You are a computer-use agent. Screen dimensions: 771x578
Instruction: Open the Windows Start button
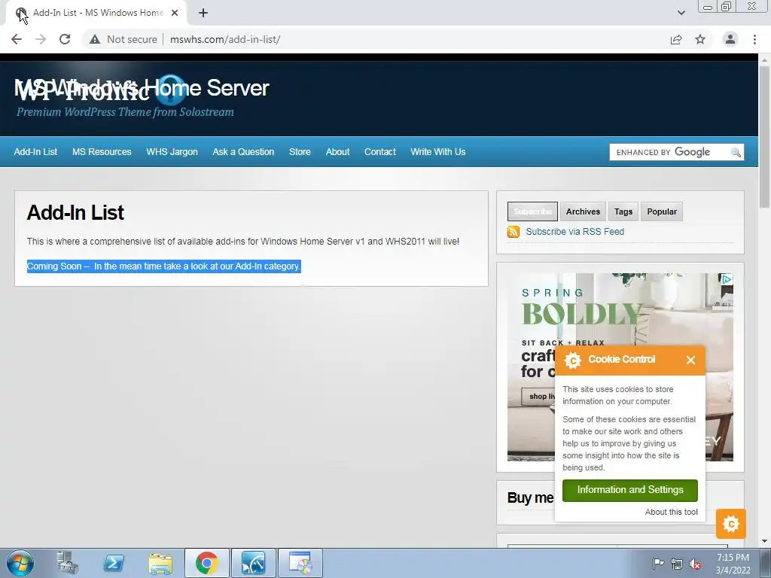20,563
